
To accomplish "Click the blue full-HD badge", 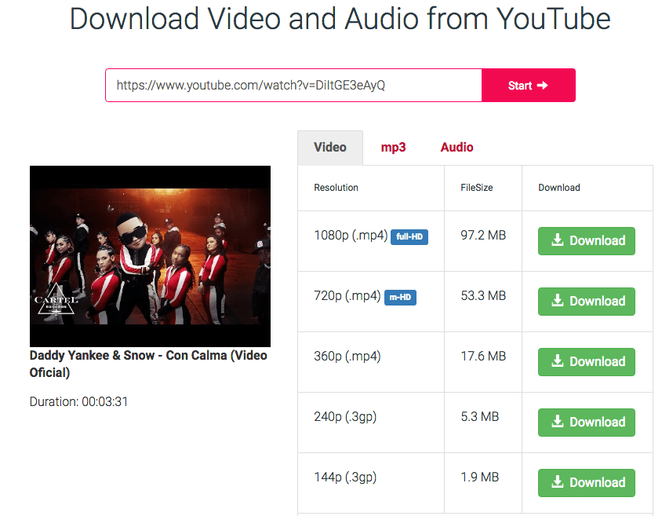I will [410, 236].
